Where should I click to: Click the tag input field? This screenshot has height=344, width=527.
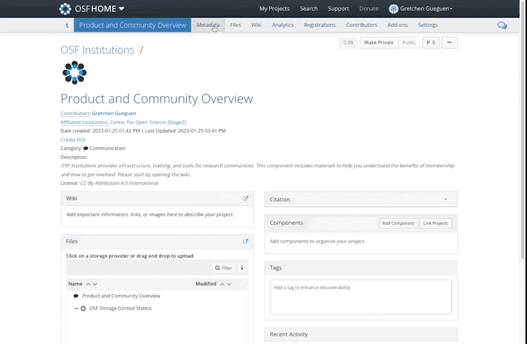click(361, 297)
